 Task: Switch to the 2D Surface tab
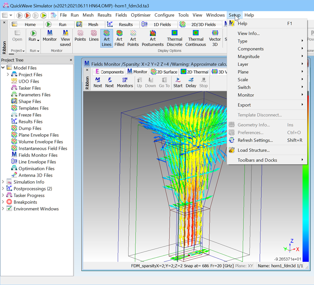tap(164, 72)
